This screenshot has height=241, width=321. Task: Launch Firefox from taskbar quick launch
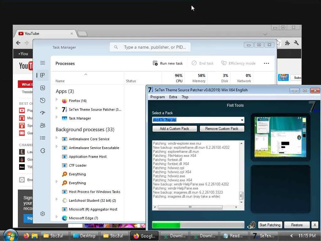click(26, 236)
